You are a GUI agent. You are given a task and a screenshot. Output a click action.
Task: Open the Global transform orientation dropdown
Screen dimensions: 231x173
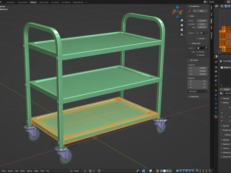tap(76, 171)
